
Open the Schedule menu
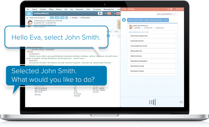coord(43,9)
